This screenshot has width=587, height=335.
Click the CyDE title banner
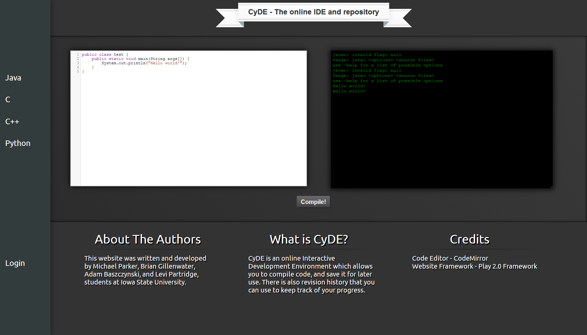click(313, 12)
